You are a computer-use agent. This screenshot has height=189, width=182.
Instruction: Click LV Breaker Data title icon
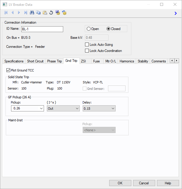[x=5, y=5]
